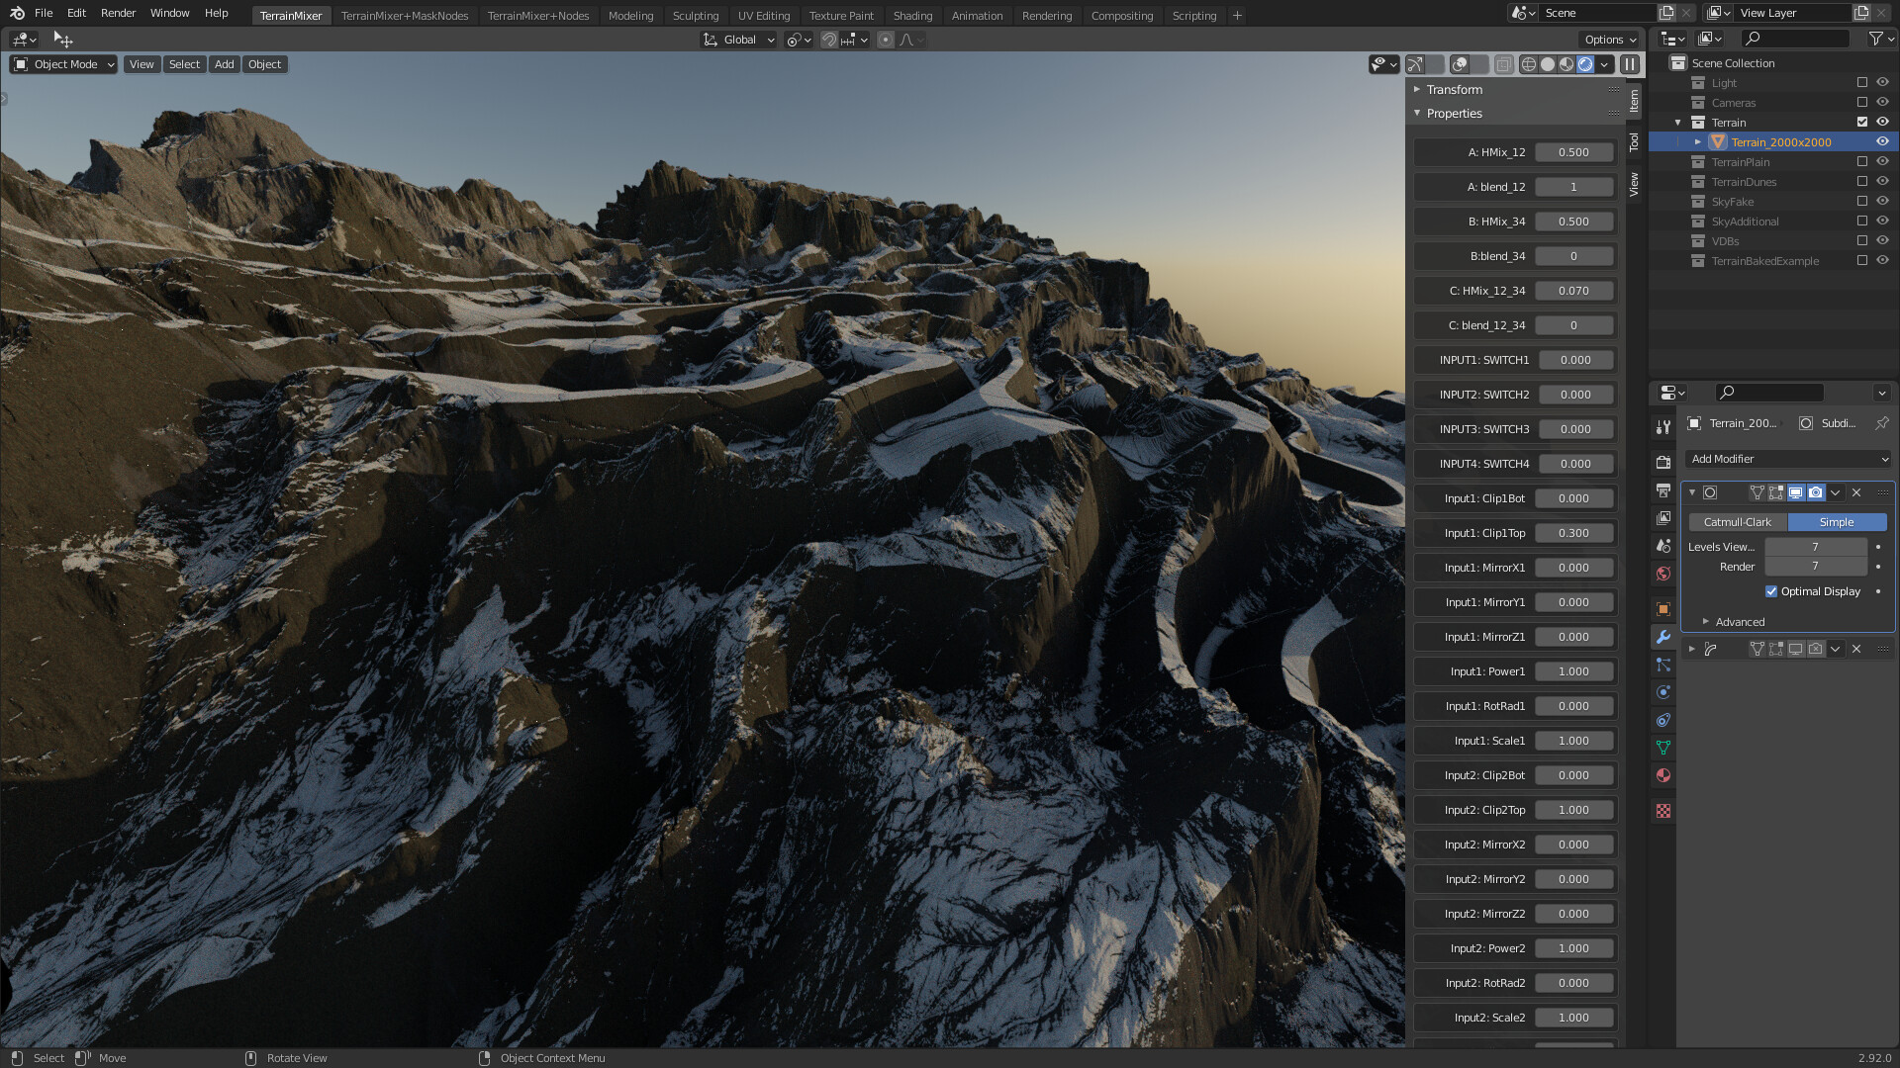Hide the TerrainPlain collection with its eye toggle
The height and width of the screenshot is (1068, 1900).
tap(1882, 161)
